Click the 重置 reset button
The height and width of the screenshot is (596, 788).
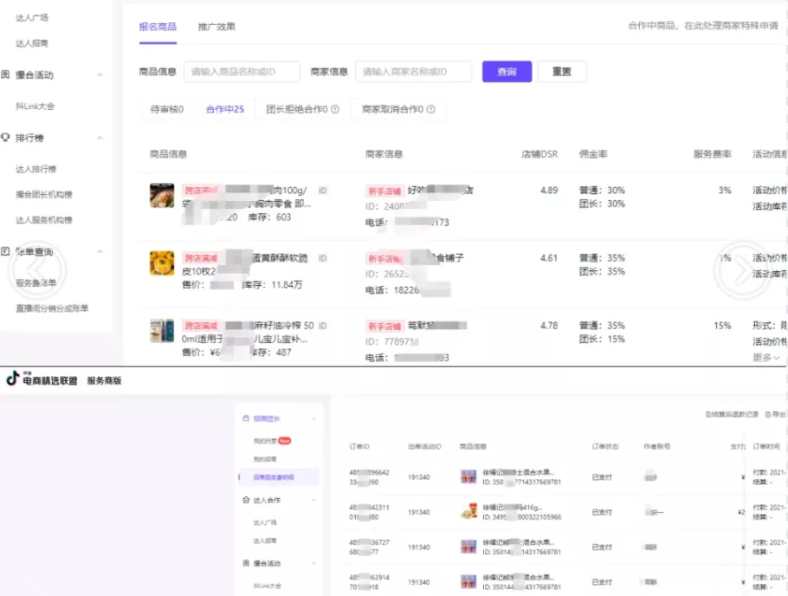[x=561, y=71]
